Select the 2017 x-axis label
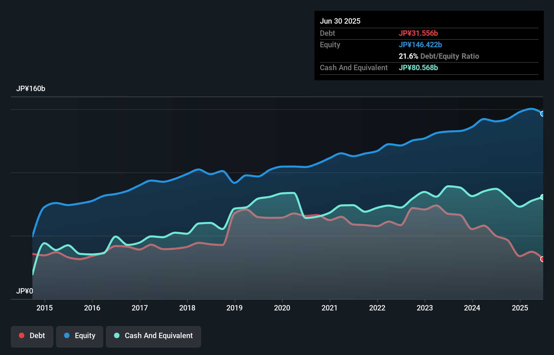This screenshot has width=554, height=355. click(140, 308)
